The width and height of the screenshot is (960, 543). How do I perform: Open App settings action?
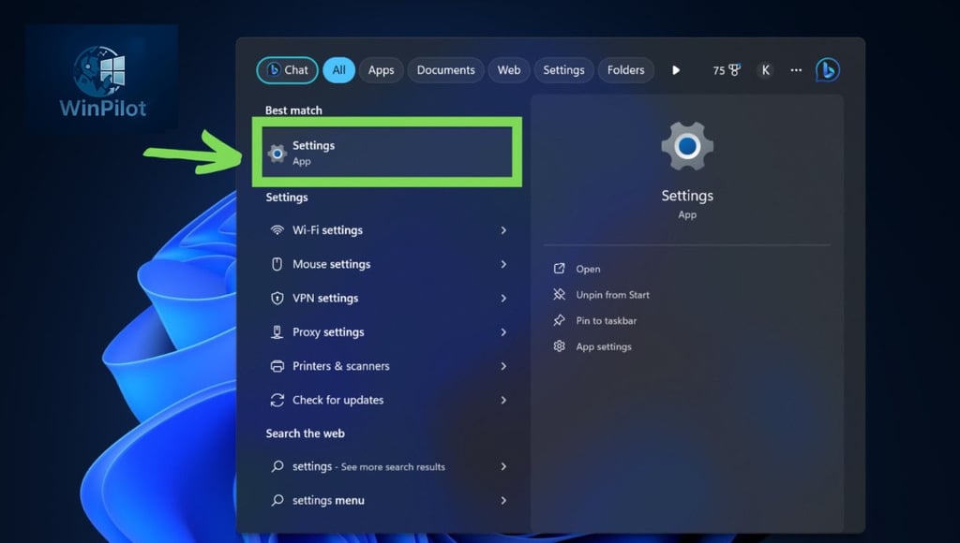pyautogui.click(x=604, y=346)
